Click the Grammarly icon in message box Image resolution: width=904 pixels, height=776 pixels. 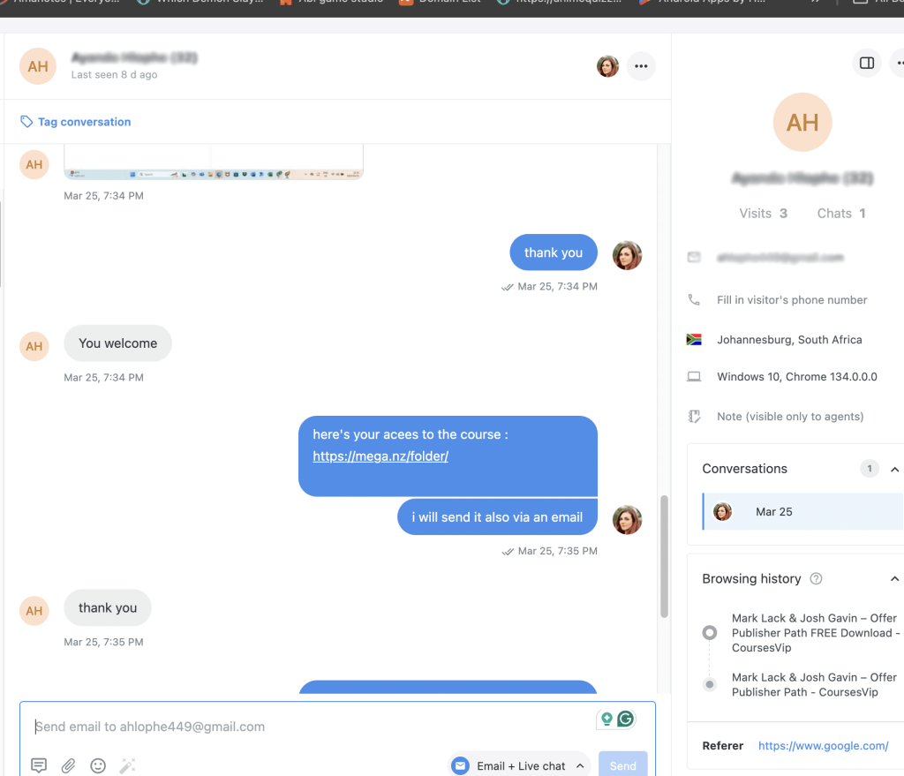coord(626,719)
